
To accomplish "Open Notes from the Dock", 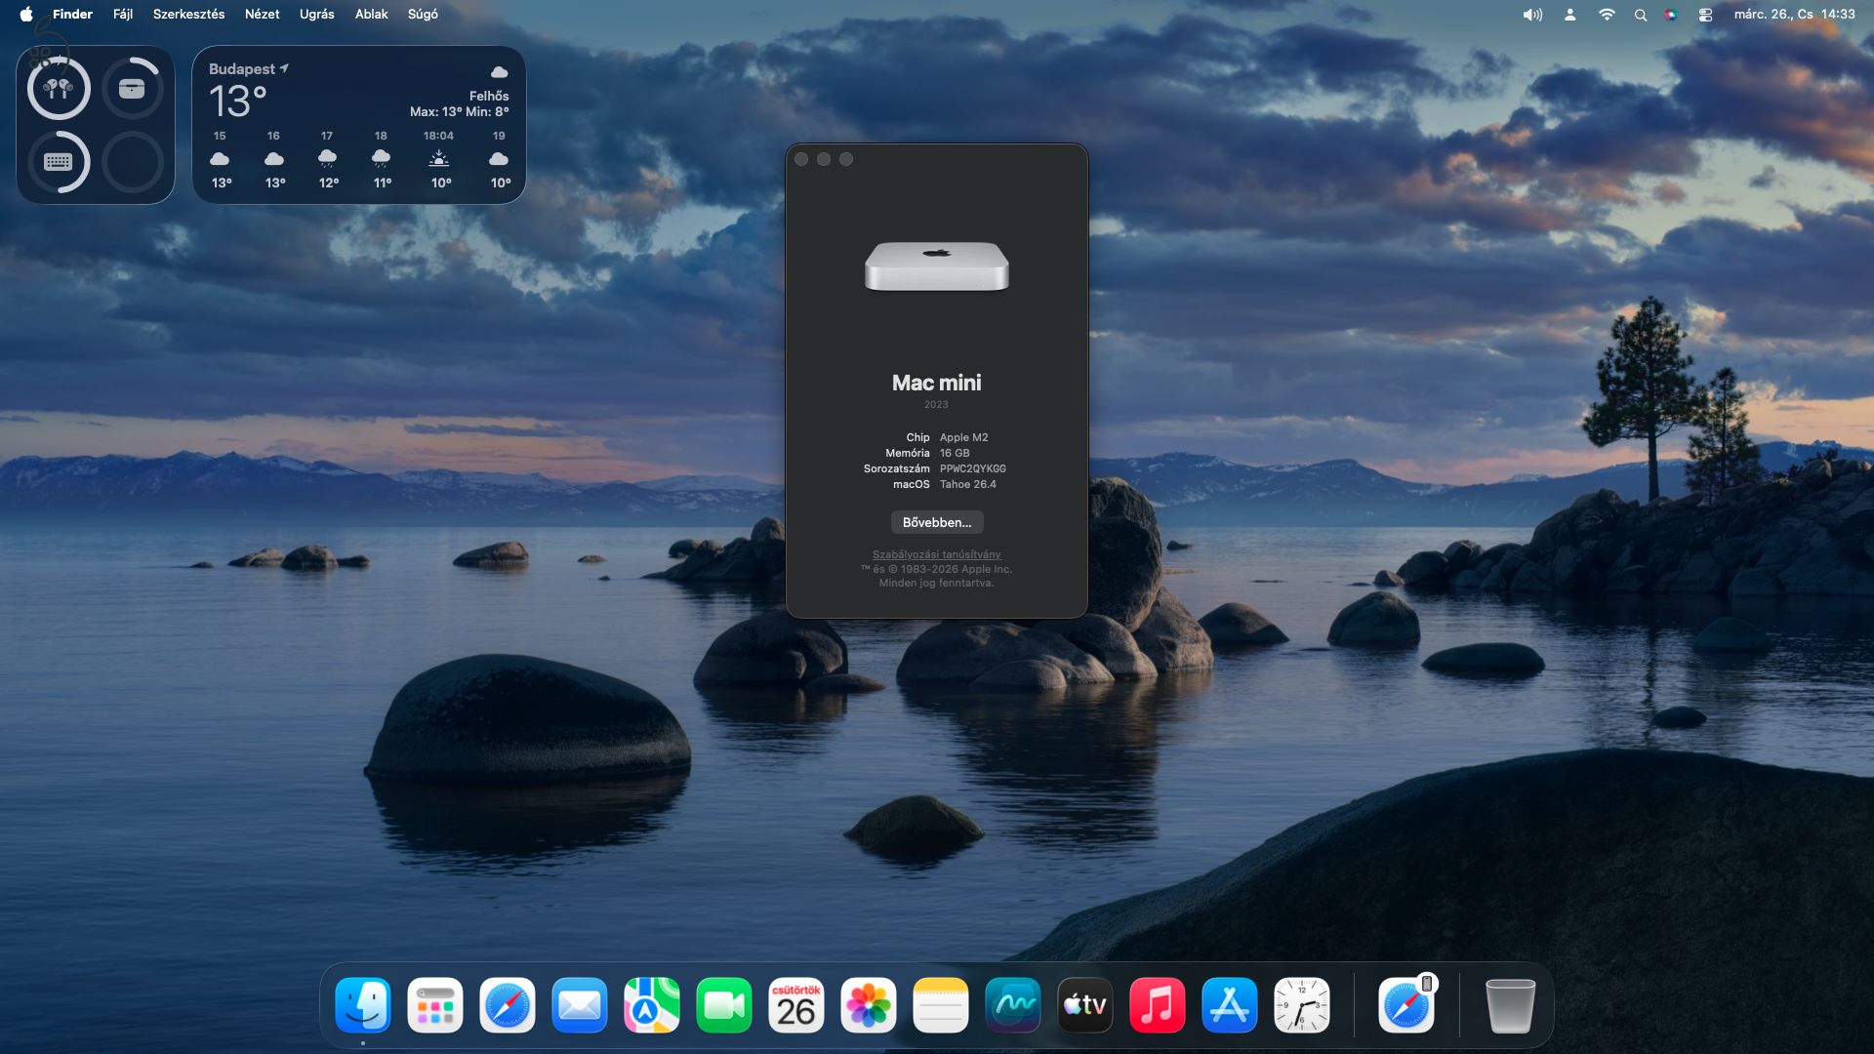I will pyautogui.click(x=940, y=1004).
